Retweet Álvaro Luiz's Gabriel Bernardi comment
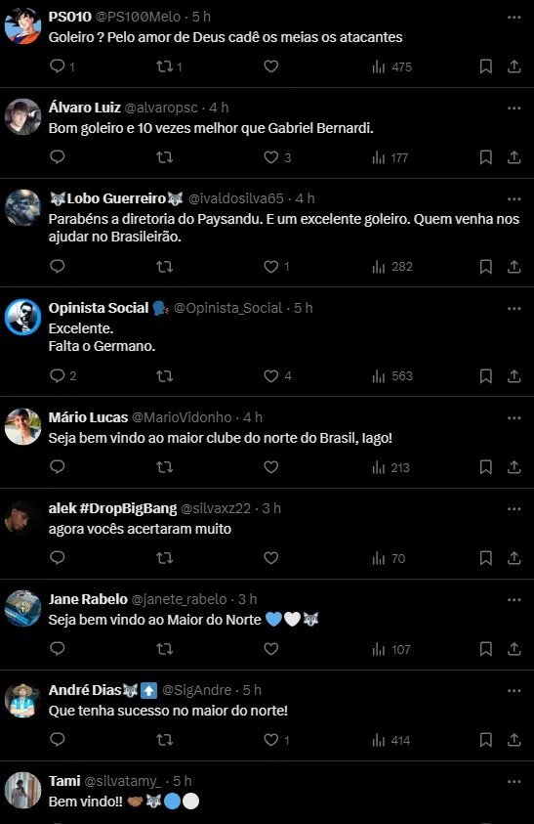The width and height of the screenshot is (534, 824). tap(165, 157)
